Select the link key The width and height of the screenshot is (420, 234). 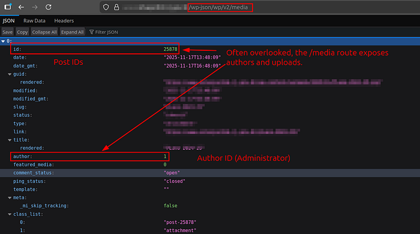pos(20,132)
